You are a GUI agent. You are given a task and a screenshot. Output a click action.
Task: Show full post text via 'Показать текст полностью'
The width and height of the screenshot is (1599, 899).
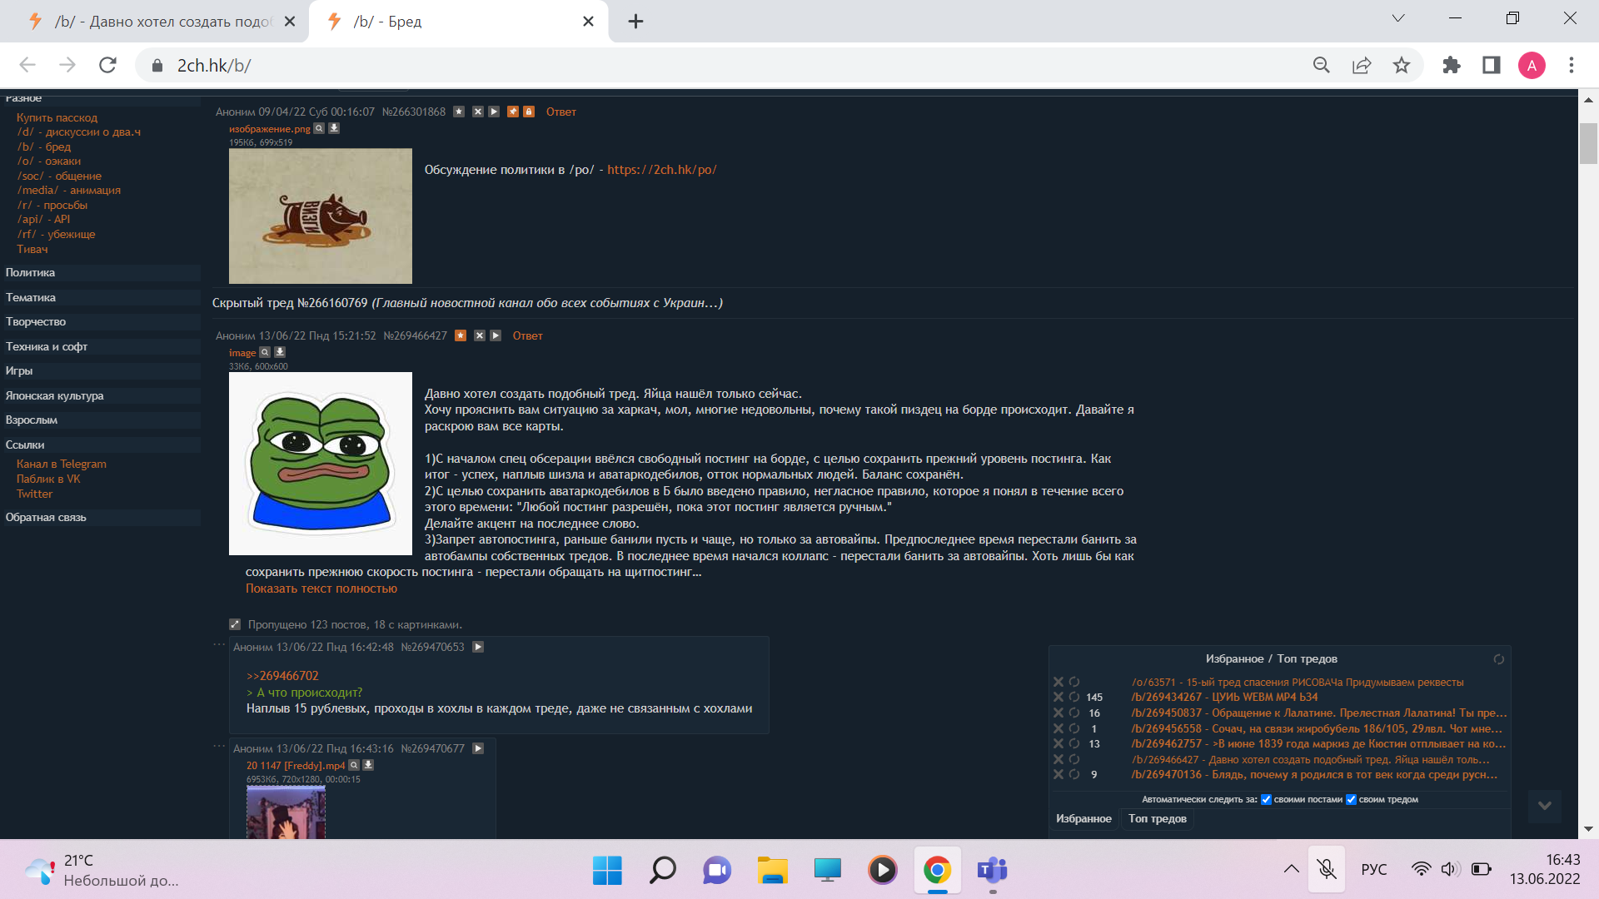click(x=321, y=589)
